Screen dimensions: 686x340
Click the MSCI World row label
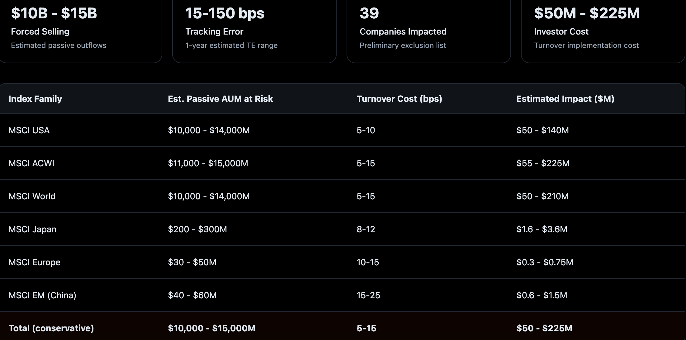32,196
